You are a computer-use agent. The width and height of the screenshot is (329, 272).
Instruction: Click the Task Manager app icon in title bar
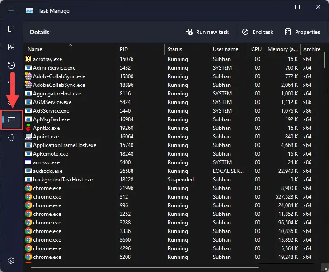[29, 10]
